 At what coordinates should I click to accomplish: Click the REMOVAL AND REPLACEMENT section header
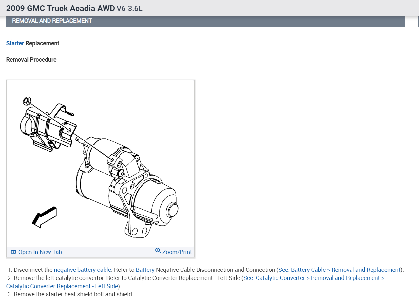[x=52, y=21]
